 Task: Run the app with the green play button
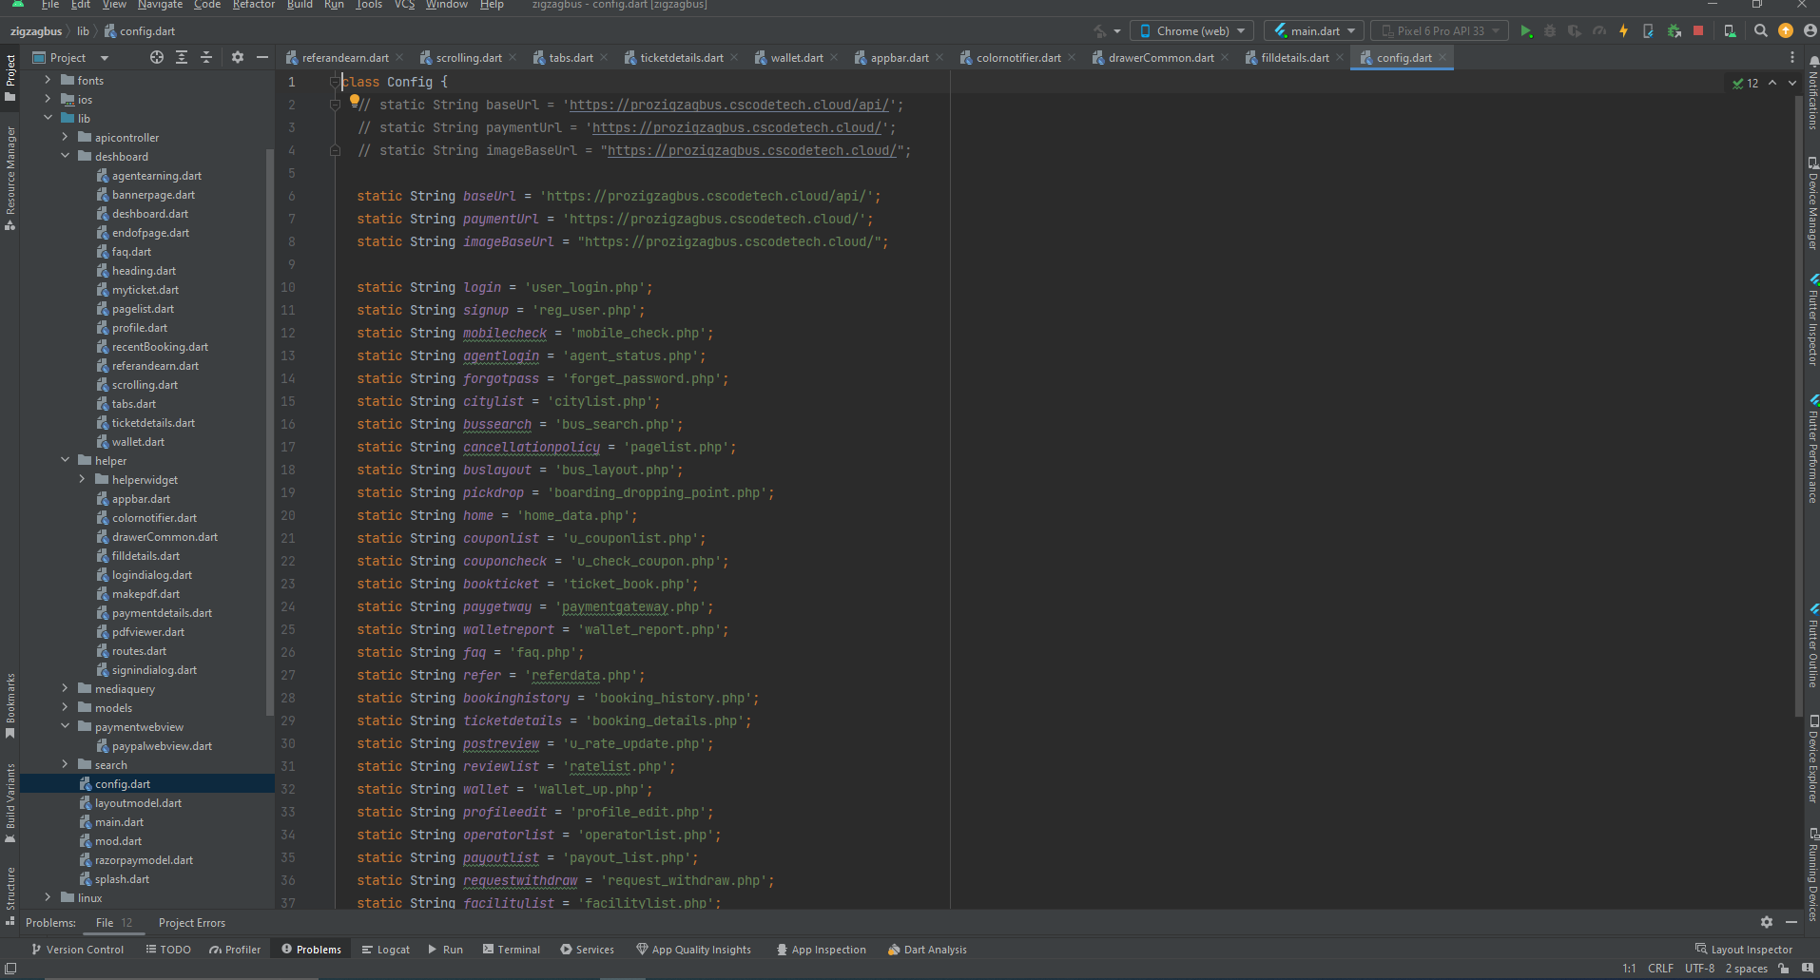click(1525, 31)
